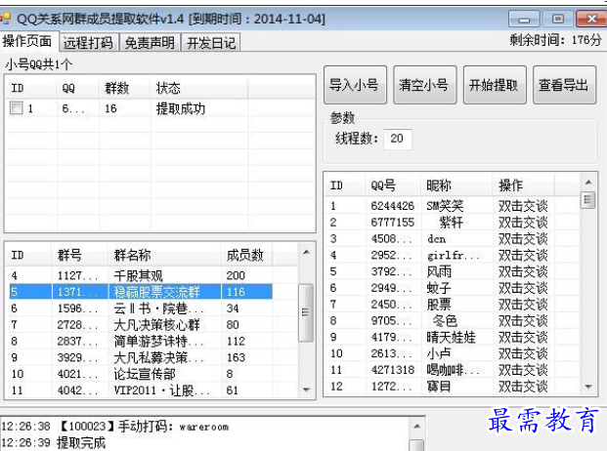This screenshot has width=607, height=451.
Task: Select member row 小卢
Action: (x=441, y=353)
